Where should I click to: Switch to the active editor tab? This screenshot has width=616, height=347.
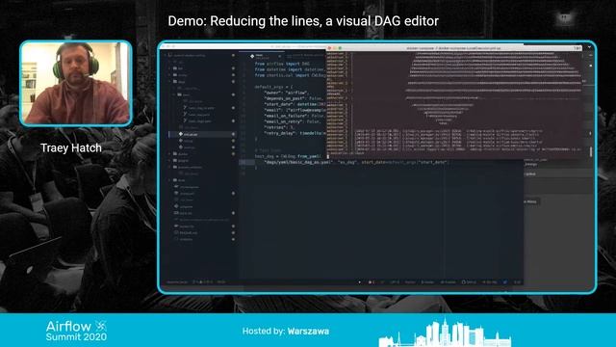262,56
